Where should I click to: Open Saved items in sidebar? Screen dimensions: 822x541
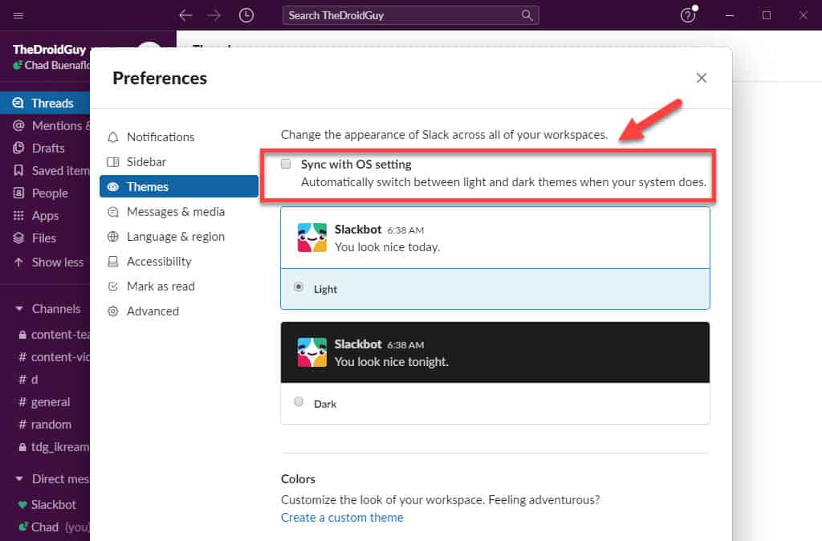[45, 171]
